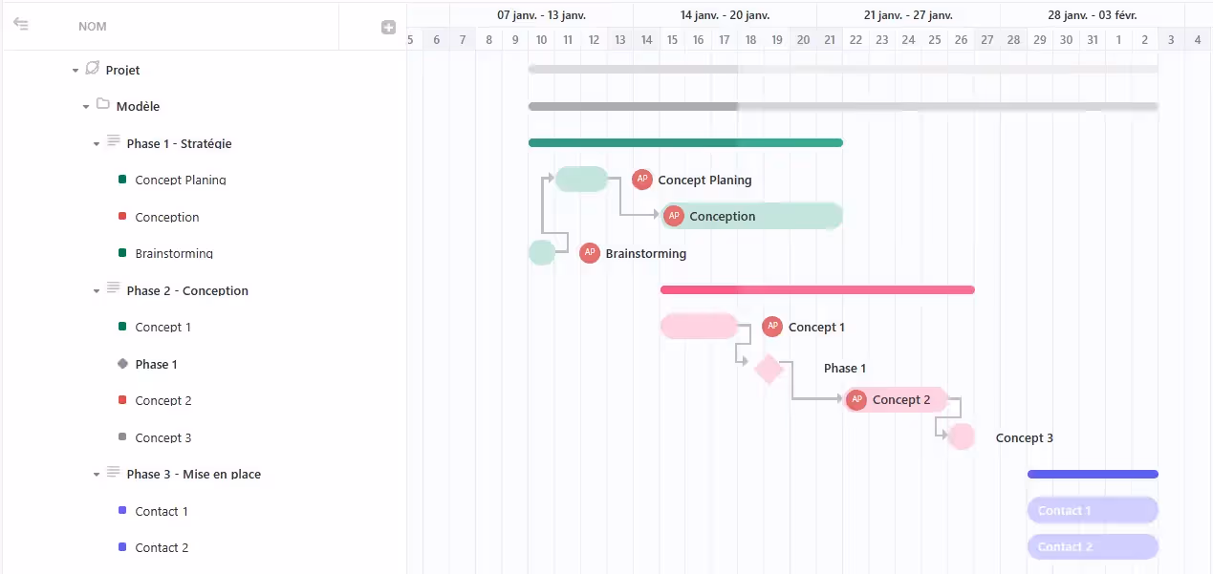
Task: Click the red status square beside Concept 2
Action: pos(122,400)
